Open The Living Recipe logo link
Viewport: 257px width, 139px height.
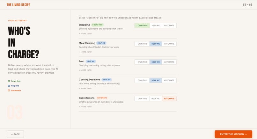[18, 5]
